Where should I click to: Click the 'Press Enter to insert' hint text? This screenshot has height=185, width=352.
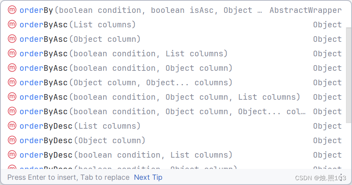(x=43, y=177)
